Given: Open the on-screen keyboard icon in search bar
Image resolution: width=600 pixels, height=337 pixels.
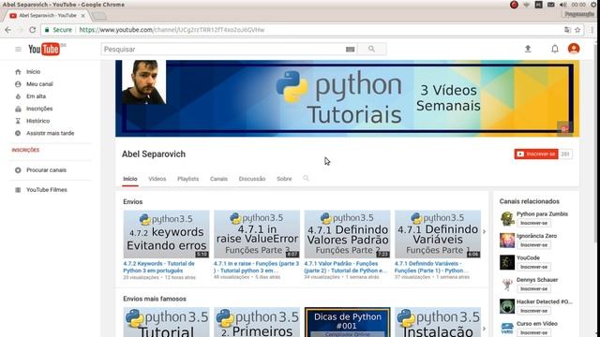Looking at the screenshot, I should 350,50.
